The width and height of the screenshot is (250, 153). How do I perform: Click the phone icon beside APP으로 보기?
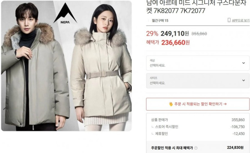pyautogui.click(x=229, y=20)
